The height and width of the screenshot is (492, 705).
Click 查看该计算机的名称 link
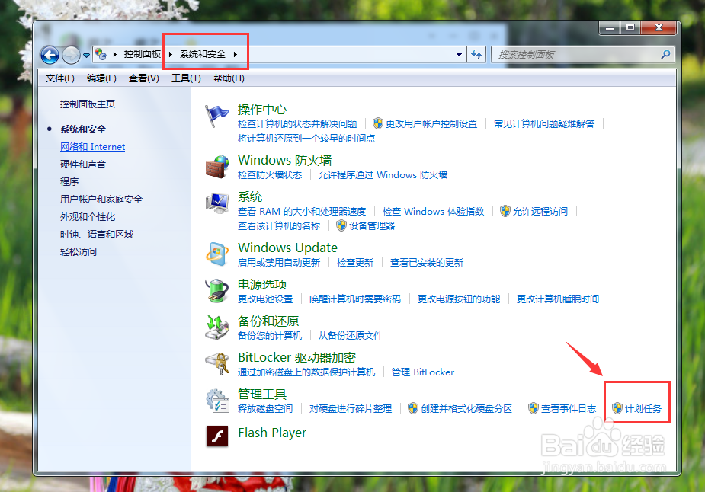279,225
